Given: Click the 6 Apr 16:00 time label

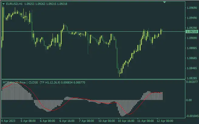Looking at the screenshot, I should coord(67,121).
